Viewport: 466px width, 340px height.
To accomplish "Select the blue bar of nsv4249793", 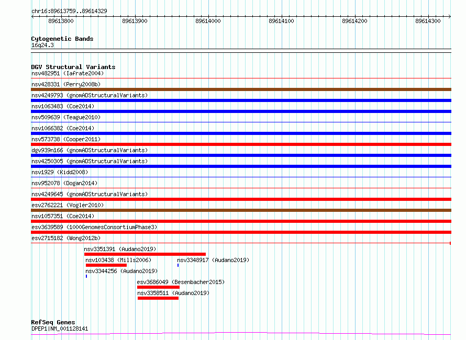I will click(241, 100).
